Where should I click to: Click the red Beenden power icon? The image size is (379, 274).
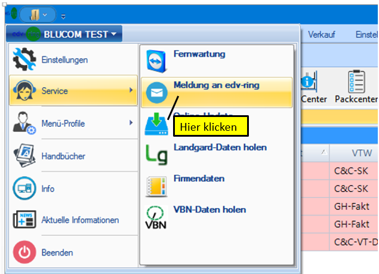[x=24, y=253]
